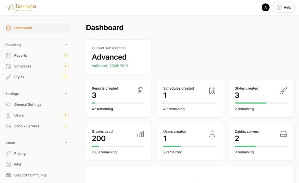Click the About section header

point(10,143)
